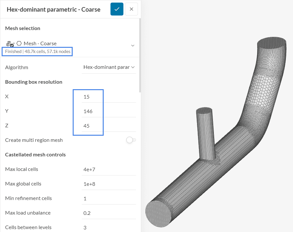Click the Y resolution field showing 146
This screenshot has height=232, width=293.
click(x=109, y=111)
